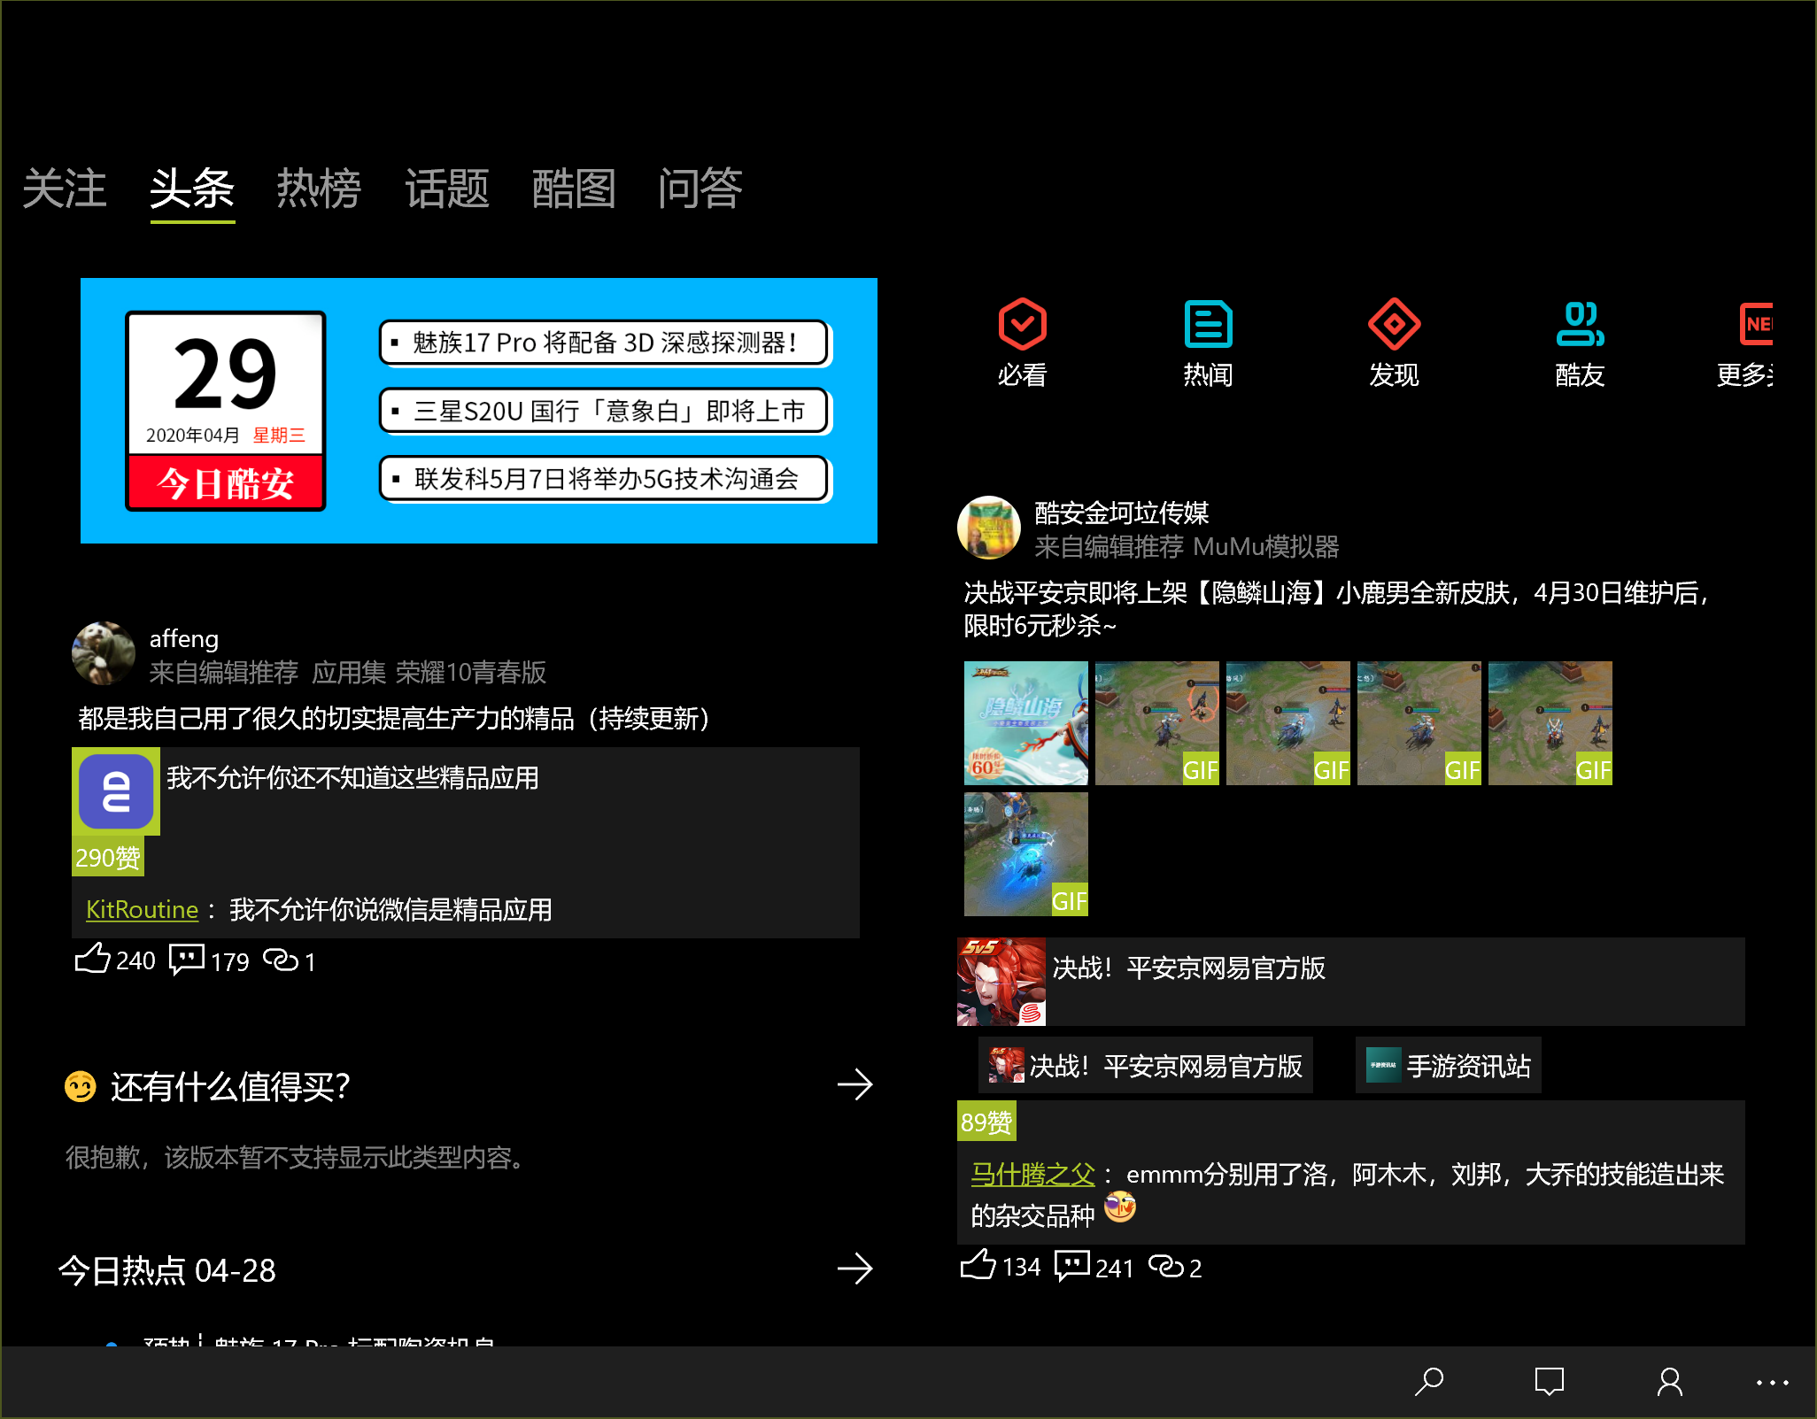
Task: Open the three-dots more menu
Action: point(1772,1382)
